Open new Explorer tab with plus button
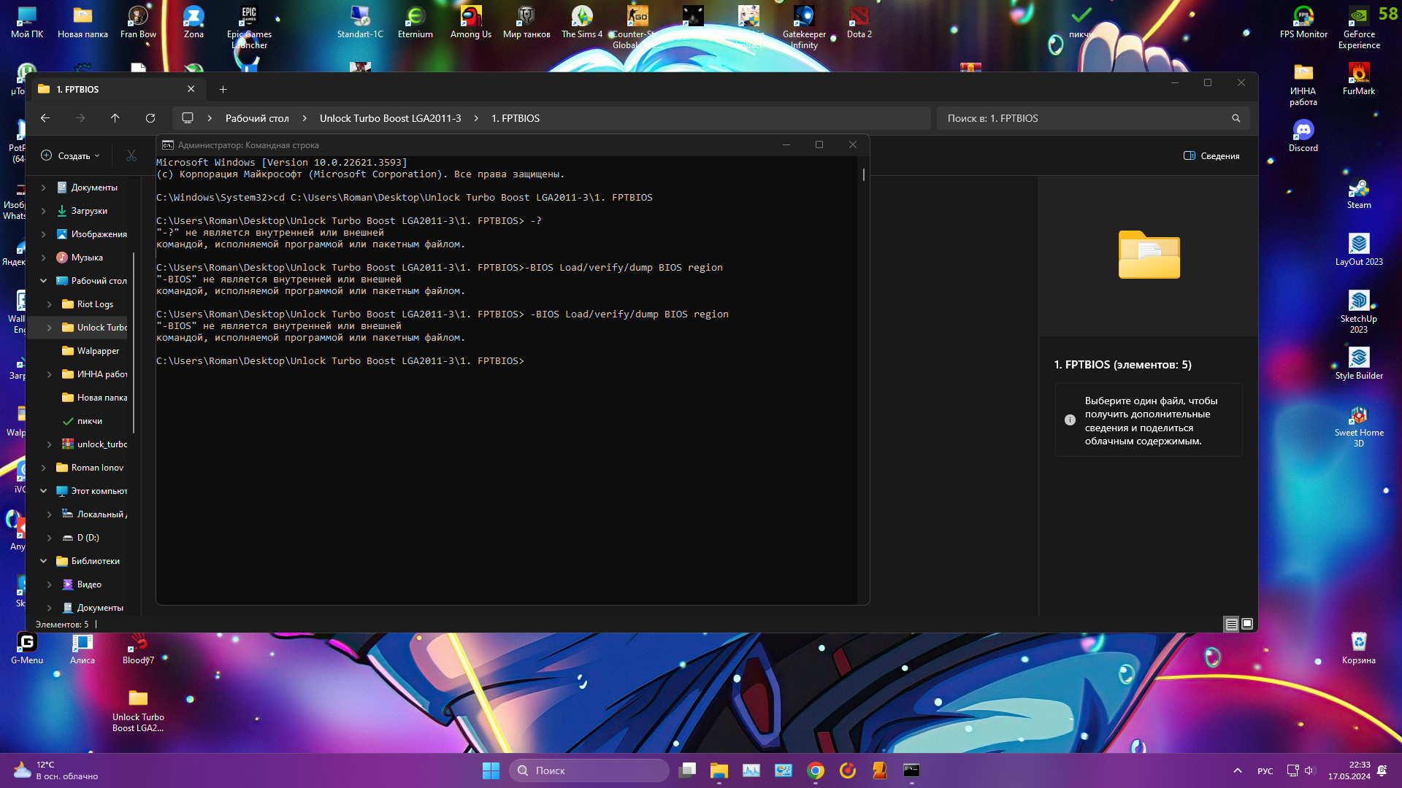The height and width of the screenshot is (788, 1402). tap(223, 90)
